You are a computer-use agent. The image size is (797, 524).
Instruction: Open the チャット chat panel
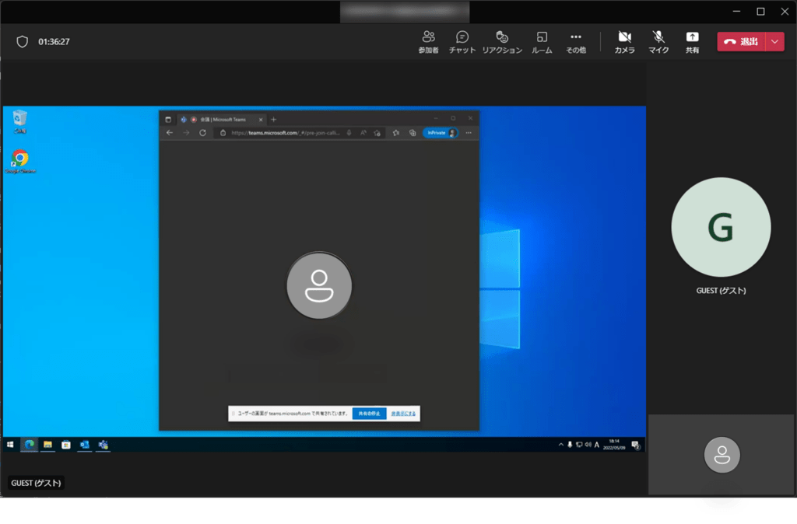[462, 42]
